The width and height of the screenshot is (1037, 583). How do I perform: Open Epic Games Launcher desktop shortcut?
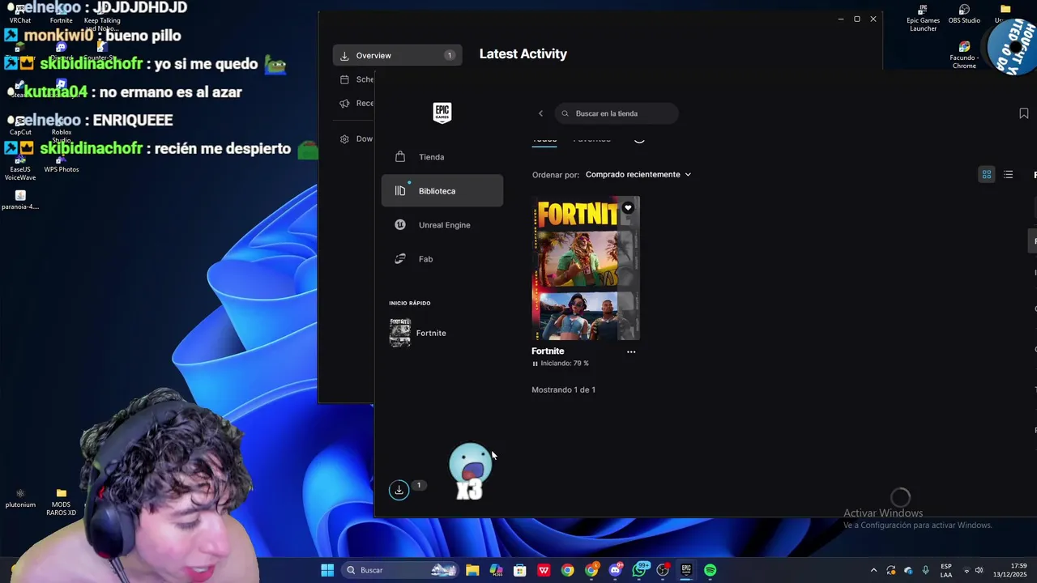coord(923,19)
